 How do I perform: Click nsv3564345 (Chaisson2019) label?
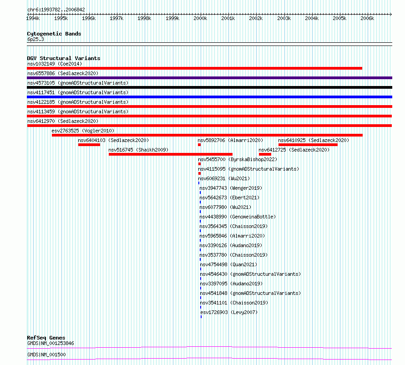tap(233, 226)
